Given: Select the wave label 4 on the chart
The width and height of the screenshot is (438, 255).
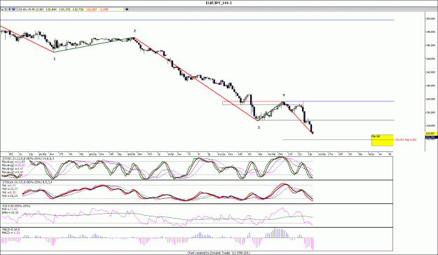Looking at the screenshot, I should (x=284, y=95).
